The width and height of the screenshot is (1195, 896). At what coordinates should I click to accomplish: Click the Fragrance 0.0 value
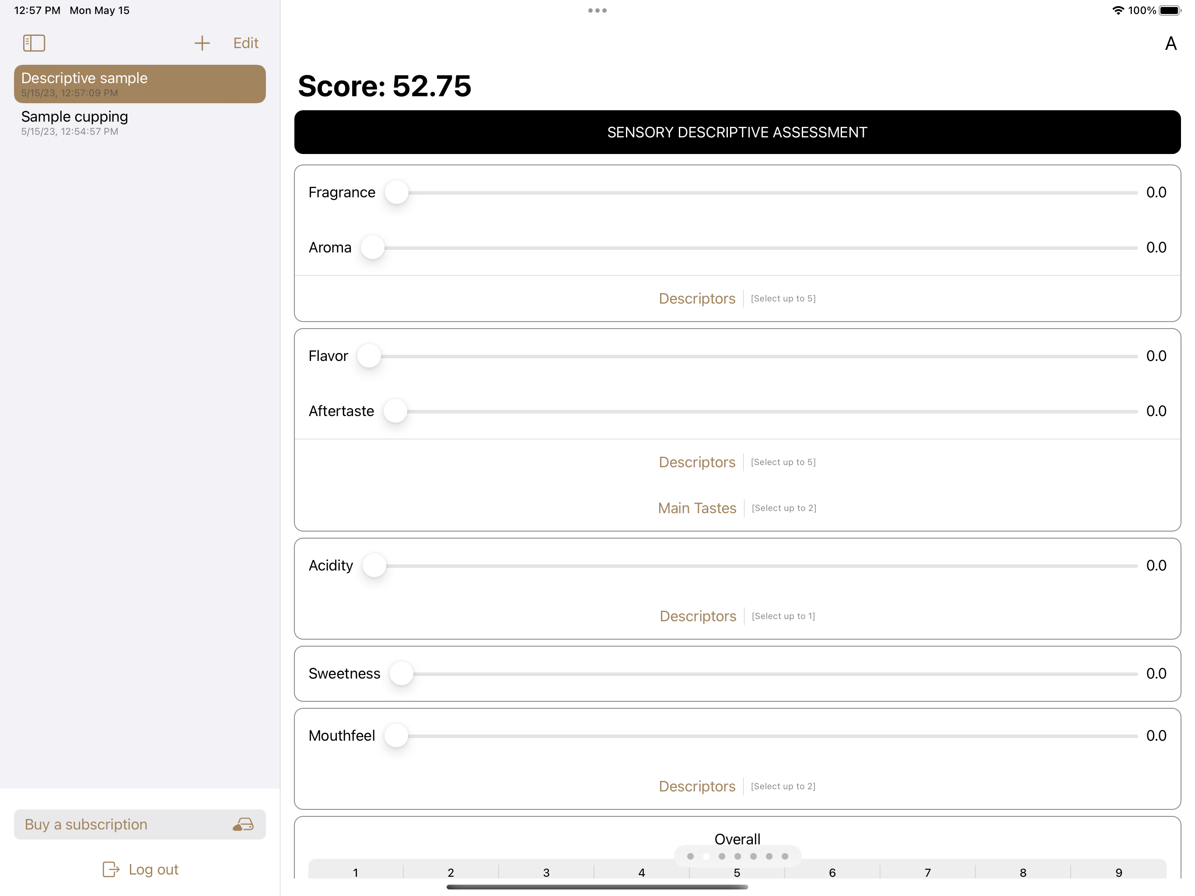click(x=1156, y=192)
